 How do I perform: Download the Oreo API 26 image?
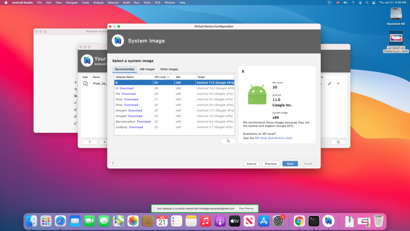click(131, 105)
